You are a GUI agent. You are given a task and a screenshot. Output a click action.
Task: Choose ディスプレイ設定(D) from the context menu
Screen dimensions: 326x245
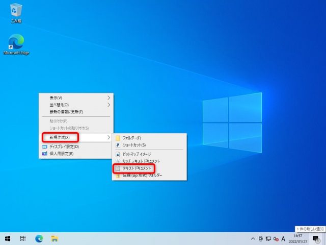pos(76,146)
